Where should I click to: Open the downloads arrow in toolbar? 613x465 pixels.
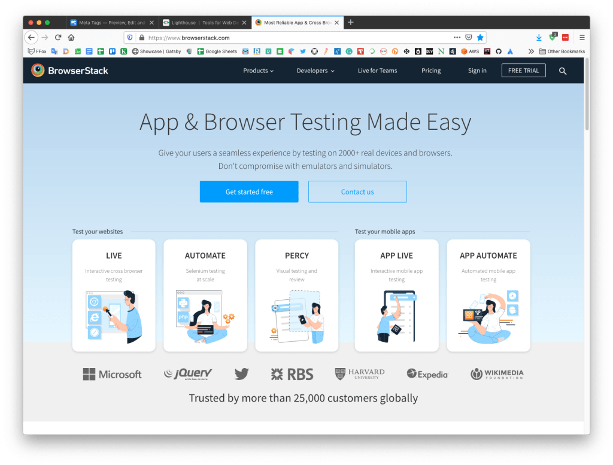539,38
